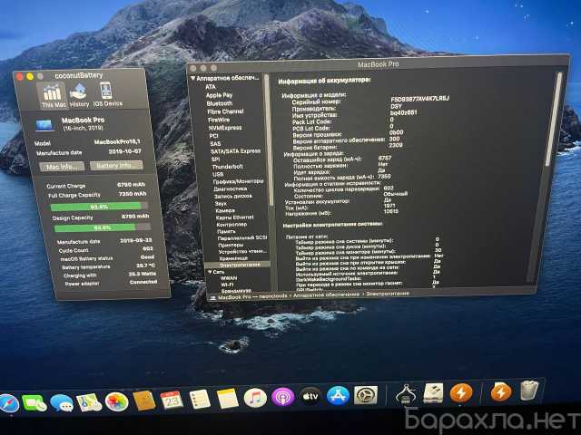The width and height of the screenshot is (581, 435).
Task: Open Photos from the Dock
Action: pyautogui.click(x=116, y=401)
